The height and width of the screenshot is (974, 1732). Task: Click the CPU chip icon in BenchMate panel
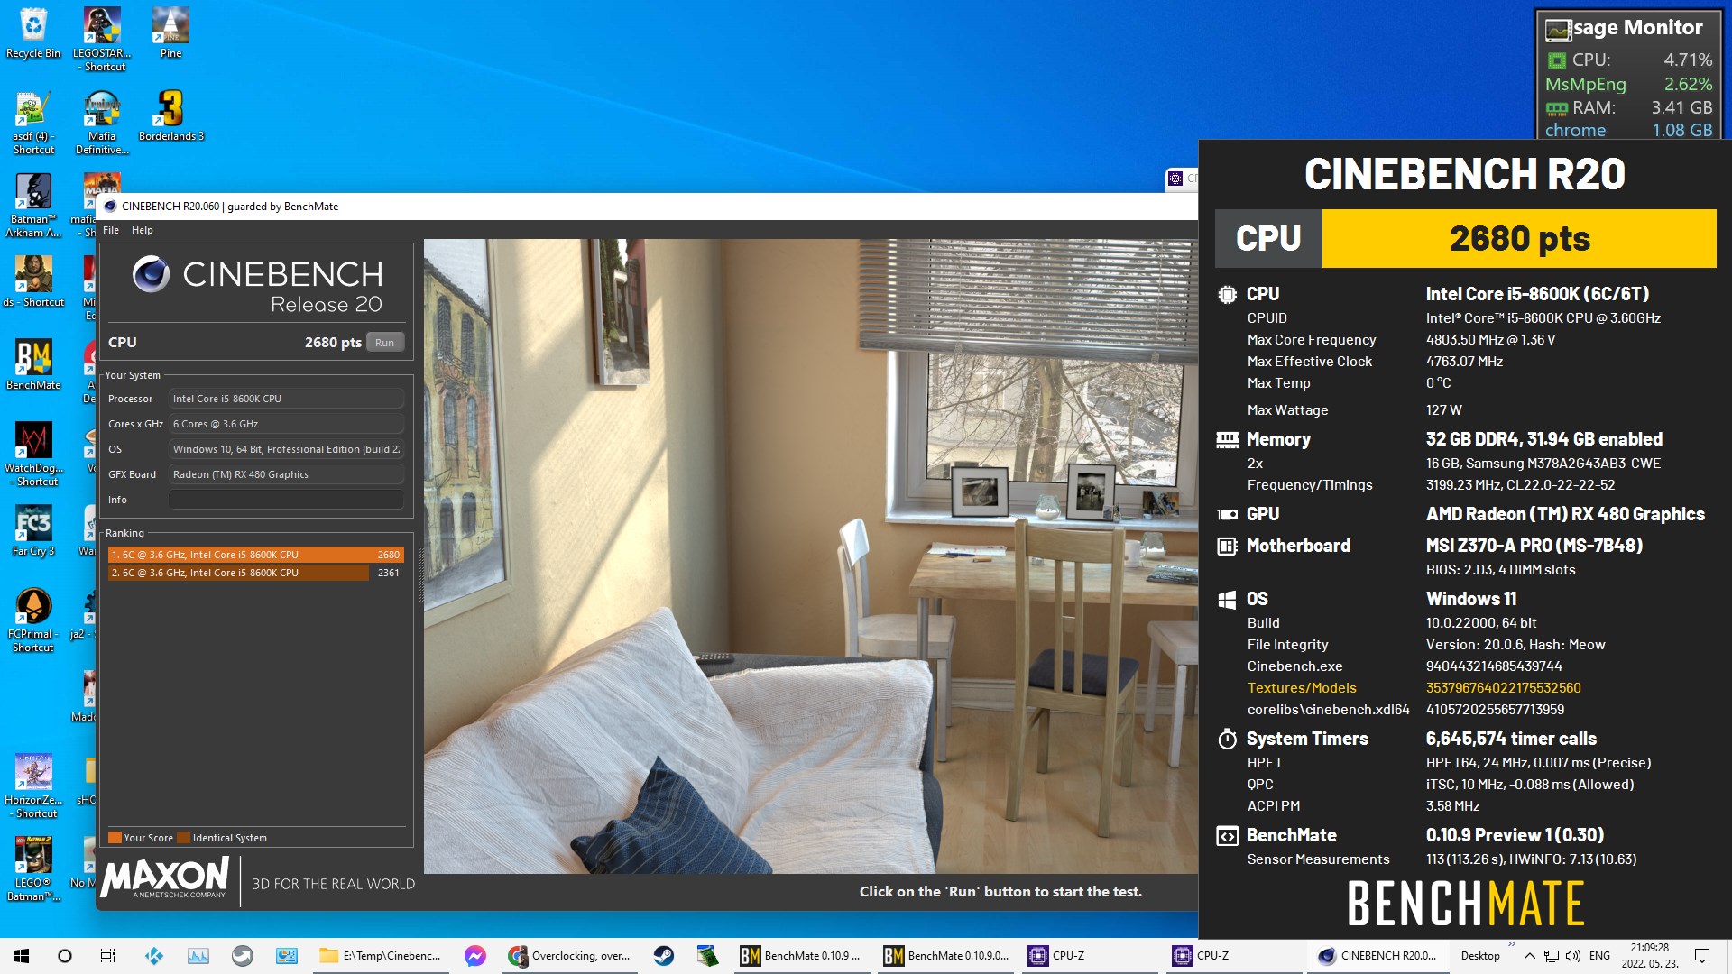(1227, 294)
